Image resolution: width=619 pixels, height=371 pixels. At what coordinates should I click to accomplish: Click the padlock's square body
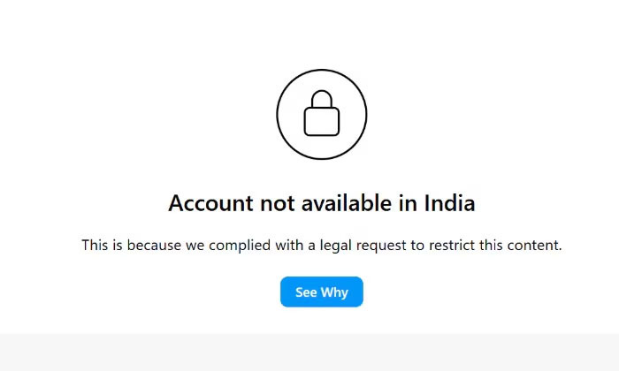point(321,121)
